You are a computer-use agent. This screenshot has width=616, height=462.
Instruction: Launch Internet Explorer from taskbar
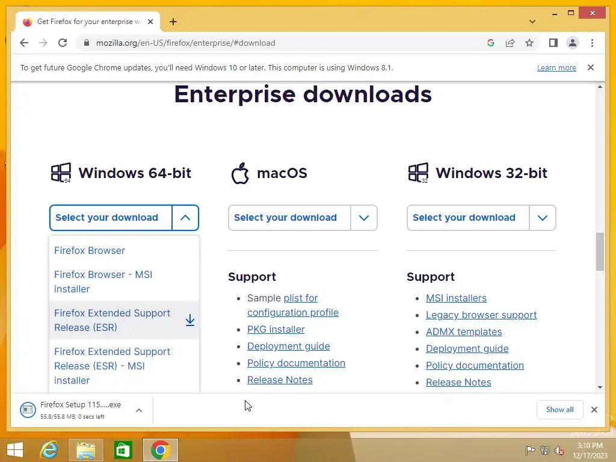coord(49,450)
